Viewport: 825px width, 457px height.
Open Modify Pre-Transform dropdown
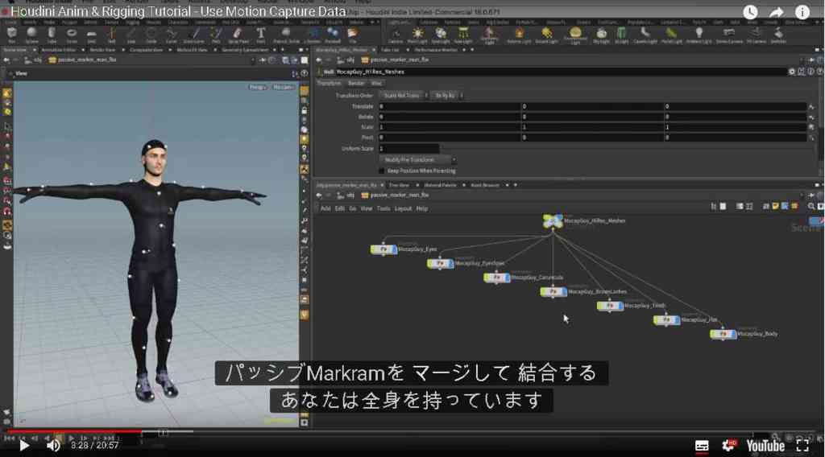(418, 159)
